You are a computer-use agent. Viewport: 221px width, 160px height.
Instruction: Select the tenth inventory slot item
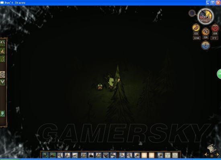pos(113,155)
